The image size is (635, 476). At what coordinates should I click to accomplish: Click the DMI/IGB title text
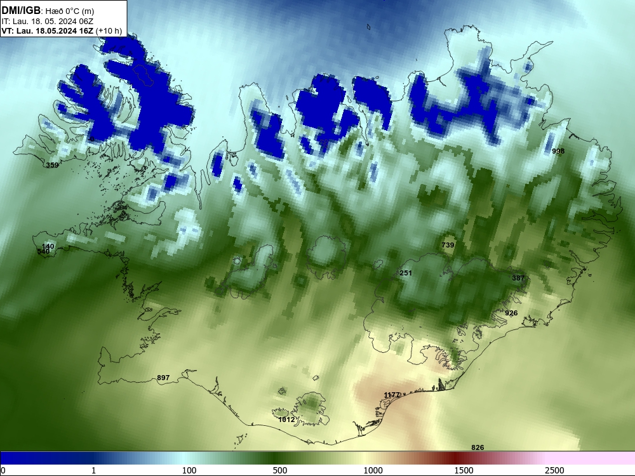point(21,10)
